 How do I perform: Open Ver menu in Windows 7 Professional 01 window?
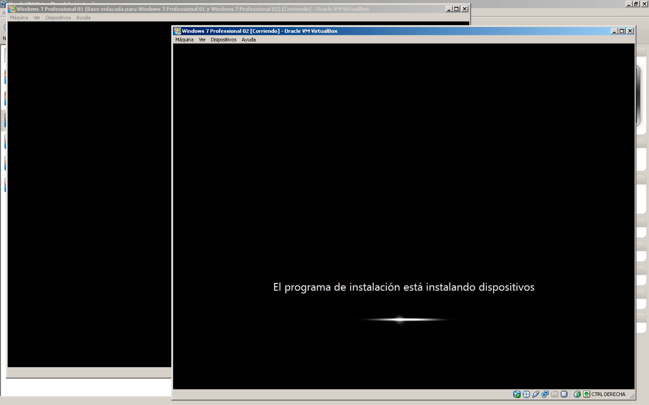pyautogui.click(x=37, y=17)
